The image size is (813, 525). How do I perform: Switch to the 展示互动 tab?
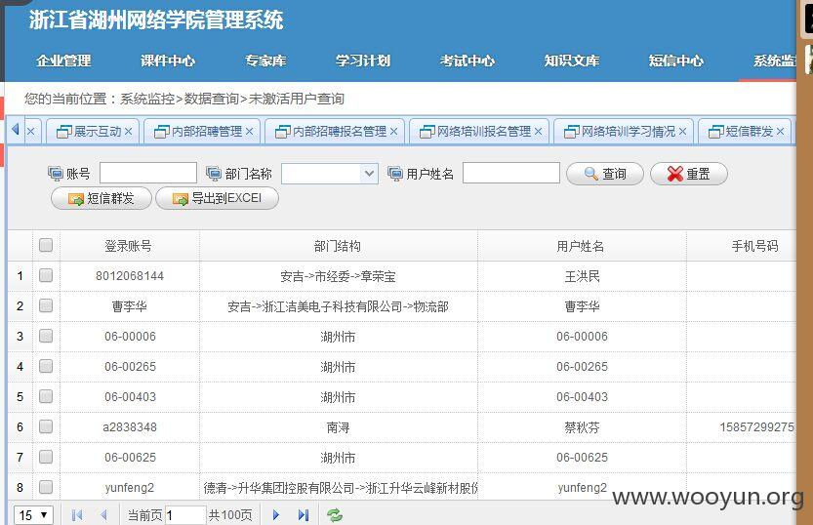tap(92, 132)
